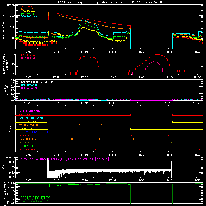Click the AAZ FLAG label
The width and height of the screenshot is (206, 206).
click(x=25, y=142)
